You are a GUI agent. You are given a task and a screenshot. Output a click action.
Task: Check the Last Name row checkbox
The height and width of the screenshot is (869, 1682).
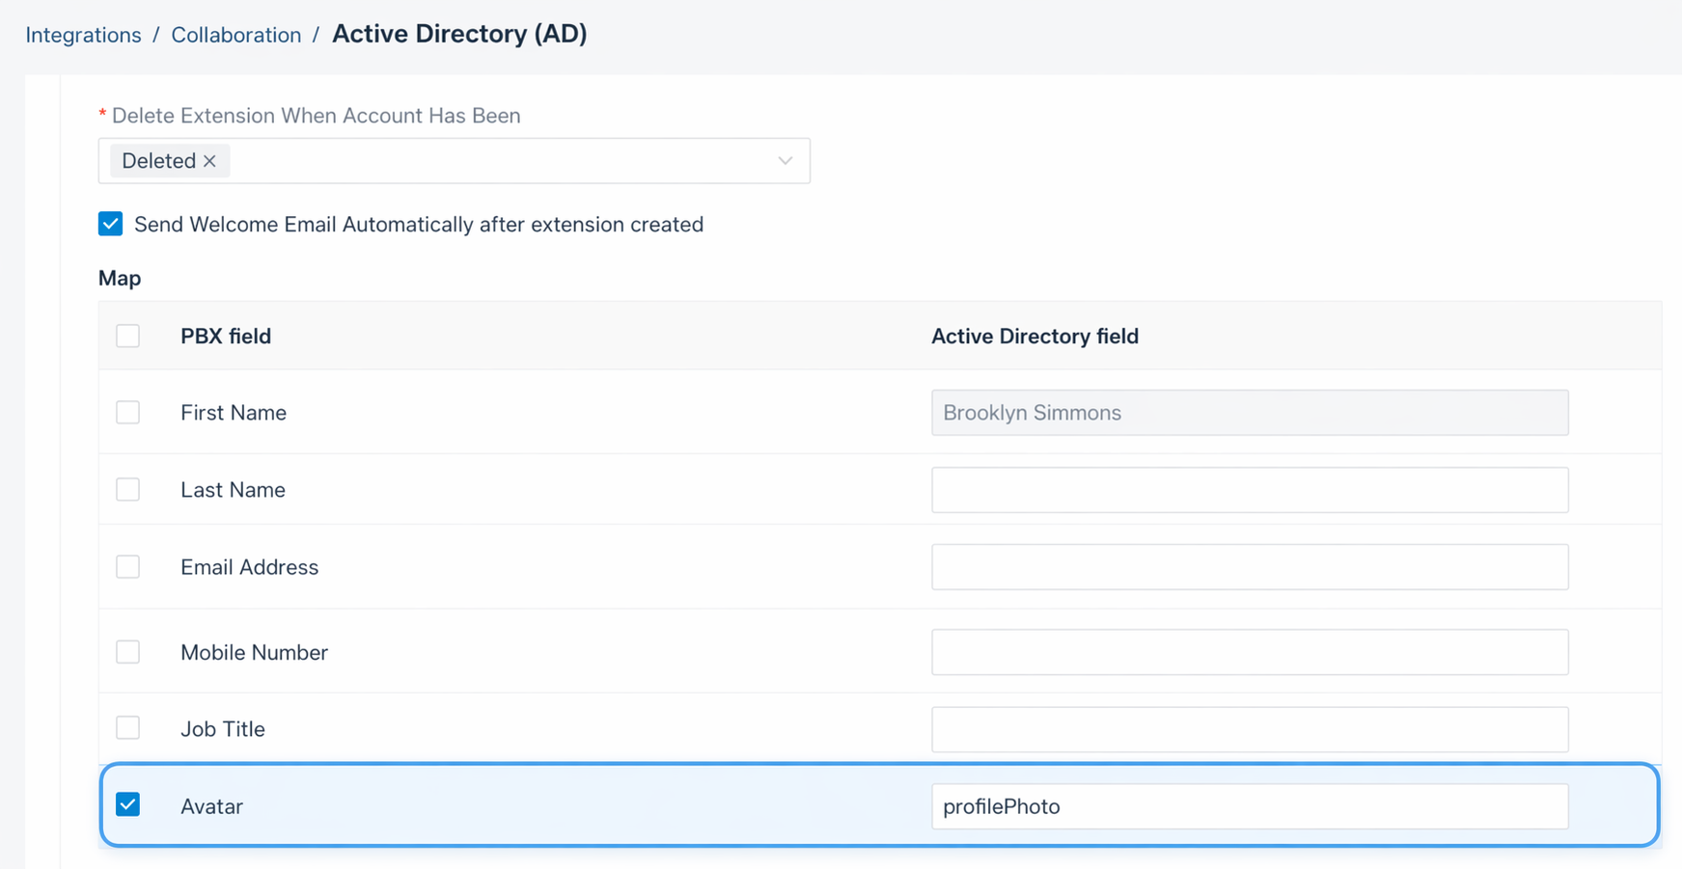pos(127,490)
